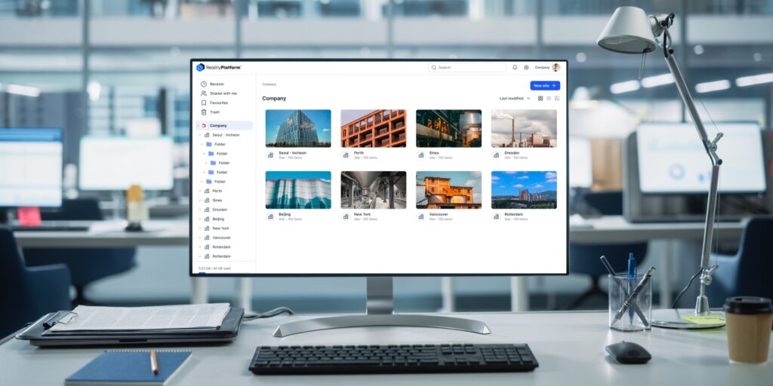Collapse the Seoul - Incheon tree node
Image resolution: width=773 pixels, height=386 pixels.
(x=201, y=135)
